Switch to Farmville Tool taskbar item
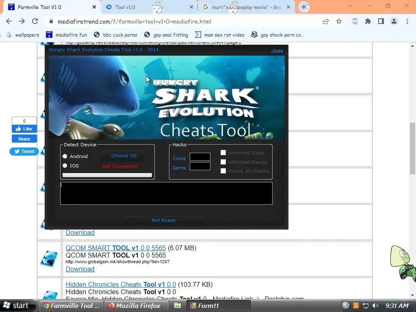Viewport: 416px width, 312px height. pyautogui.click(x=71, y=305)
